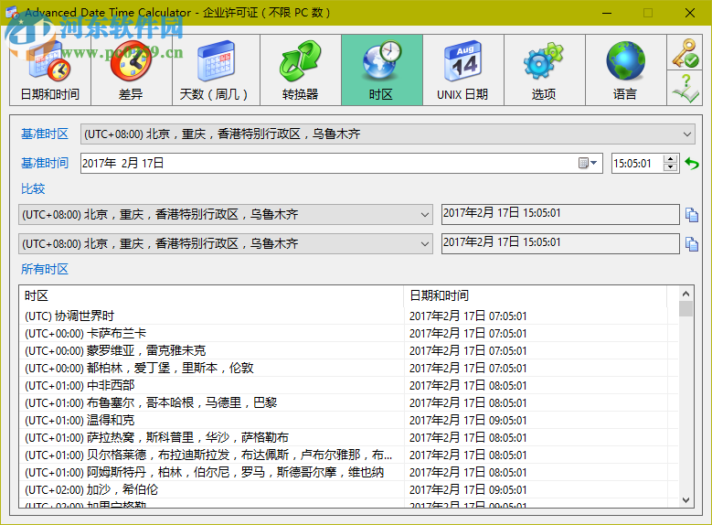The image size is (712, 525).
Task: Click the time zone list scrollbar thumb
Action: (x=685, y=308)
